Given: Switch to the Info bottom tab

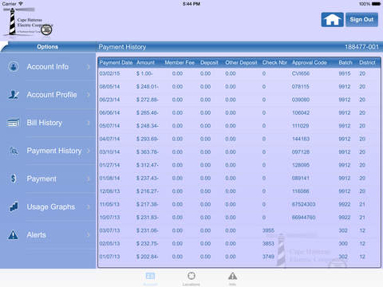Looking at the screenshot, I should pos(232,279).
